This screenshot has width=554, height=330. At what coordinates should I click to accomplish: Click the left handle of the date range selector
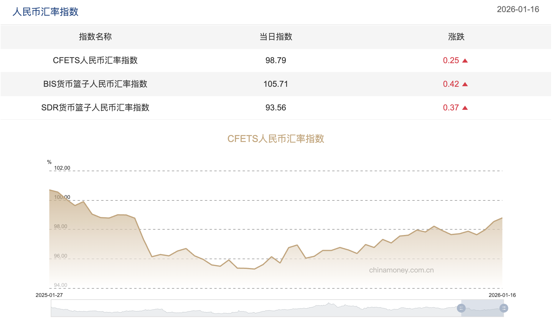click(x=461, y=308)
